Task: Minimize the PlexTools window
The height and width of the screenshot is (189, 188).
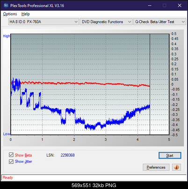Action: [x=150, y=6]
